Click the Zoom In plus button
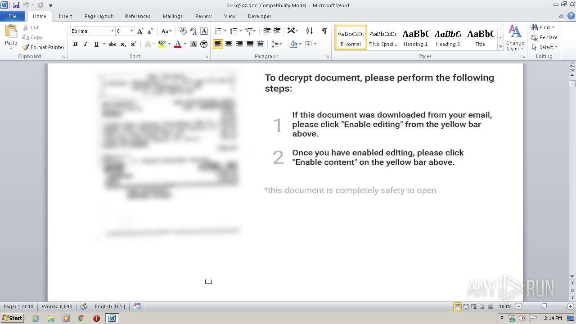Screen dimensions: 576x324 pos(571,306)
